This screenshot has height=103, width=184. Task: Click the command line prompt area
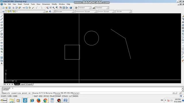(x=87, y=93)
